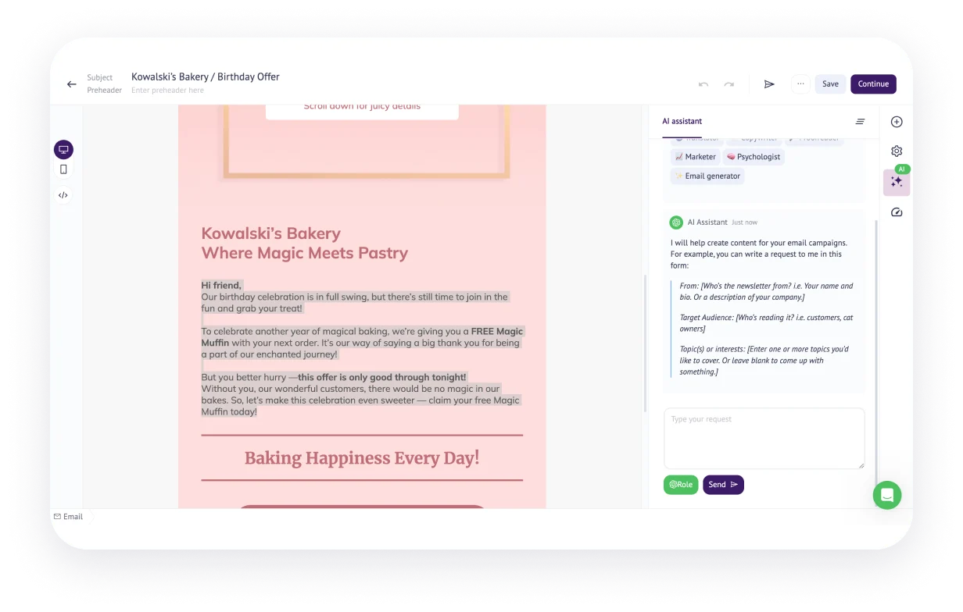The image size is (963, 612).
Task: Click the Subject label
Action: coord(100,78)
